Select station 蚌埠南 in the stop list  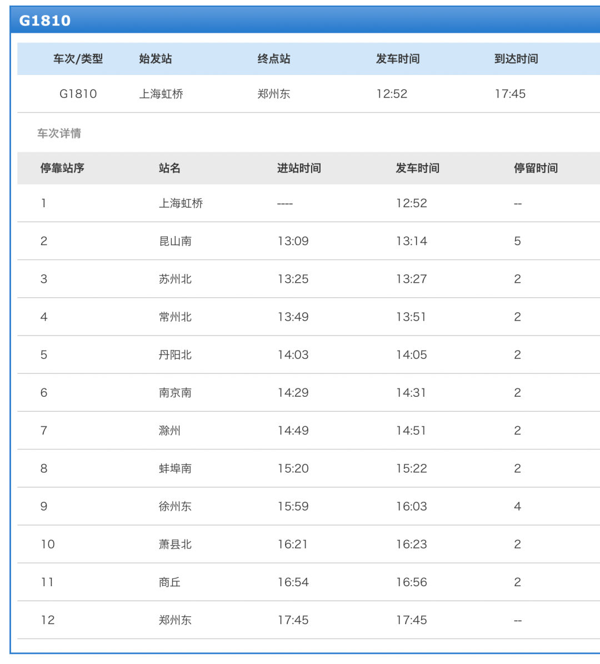[x=176, y=468]
